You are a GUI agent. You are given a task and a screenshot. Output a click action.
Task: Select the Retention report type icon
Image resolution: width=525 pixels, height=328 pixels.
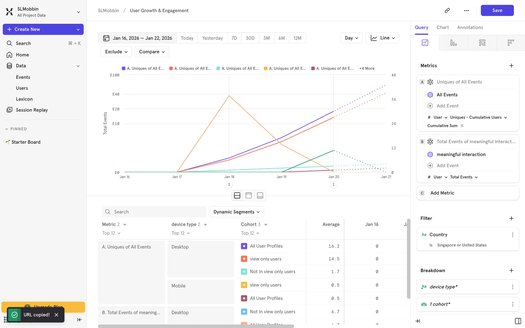pos(511,43)
